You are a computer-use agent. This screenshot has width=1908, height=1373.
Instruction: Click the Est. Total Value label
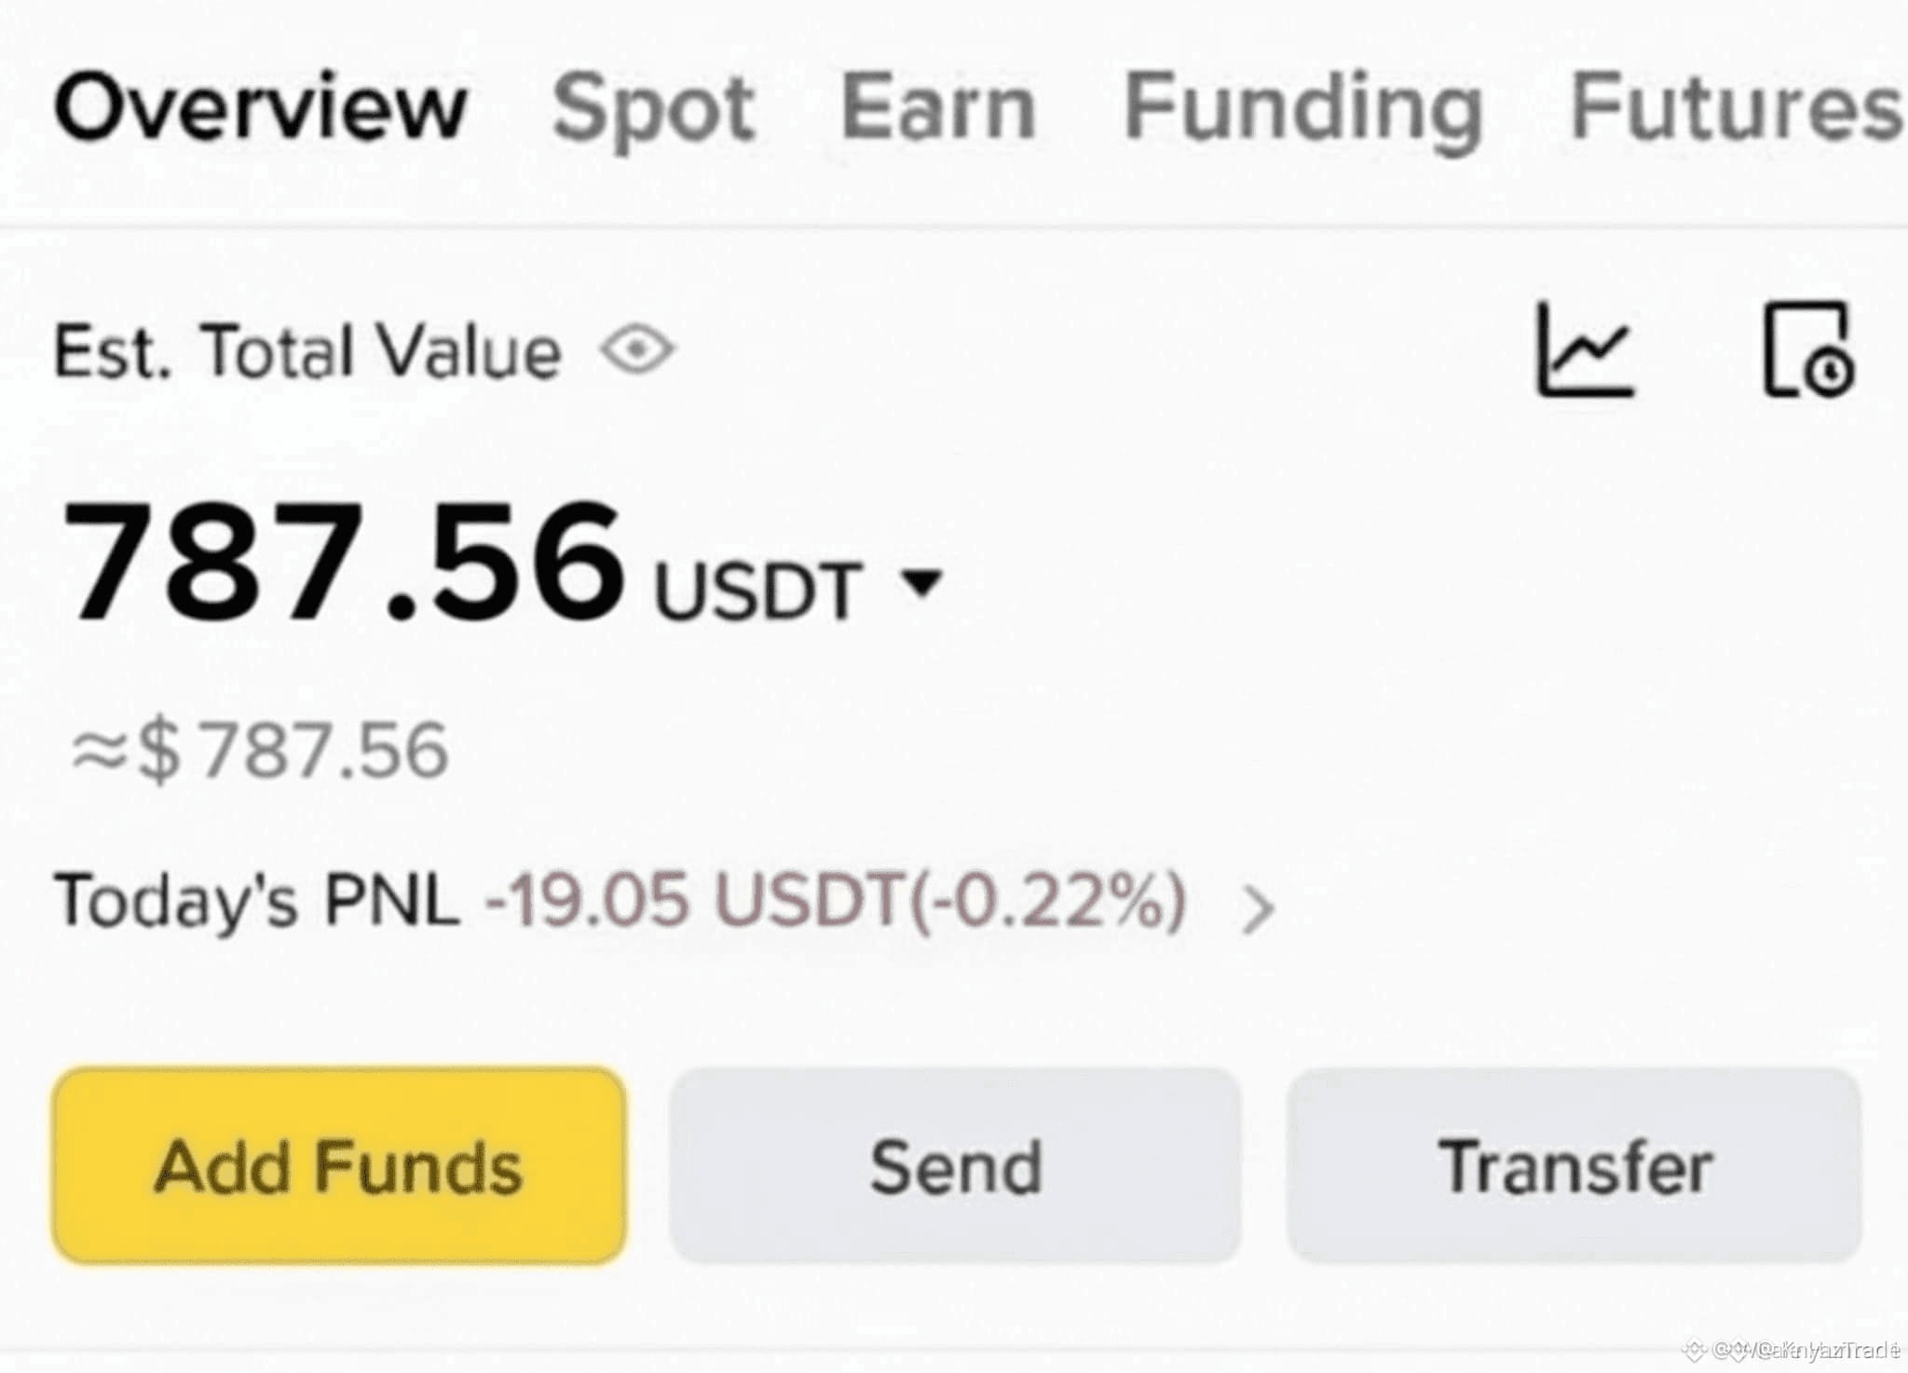tap(307, 352)
